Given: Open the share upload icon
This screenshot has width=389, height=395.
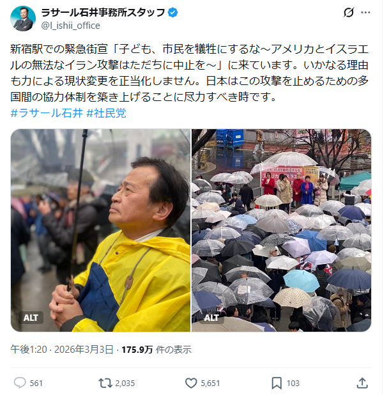Looking at the screenshot, I should (362, 383).
